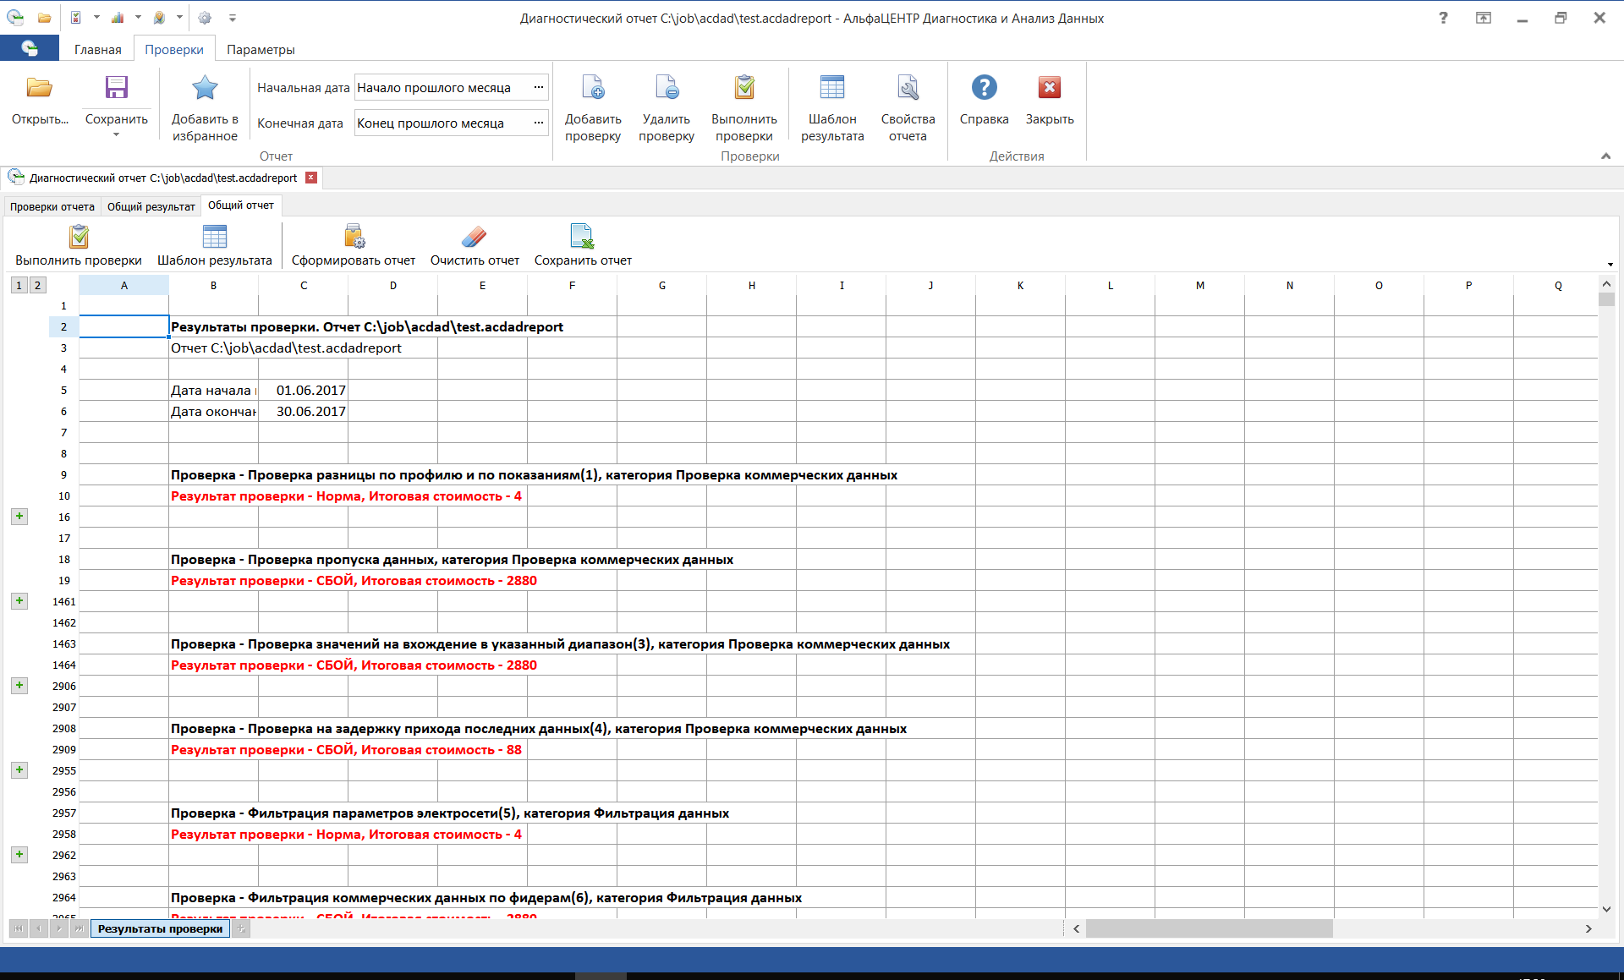Click Сохранить отчет icon
This screenshot has width=1624, height=980.
(x=583, y=245)
